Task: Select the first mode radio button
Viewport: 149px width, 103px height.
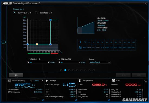Action: [14, 13]
